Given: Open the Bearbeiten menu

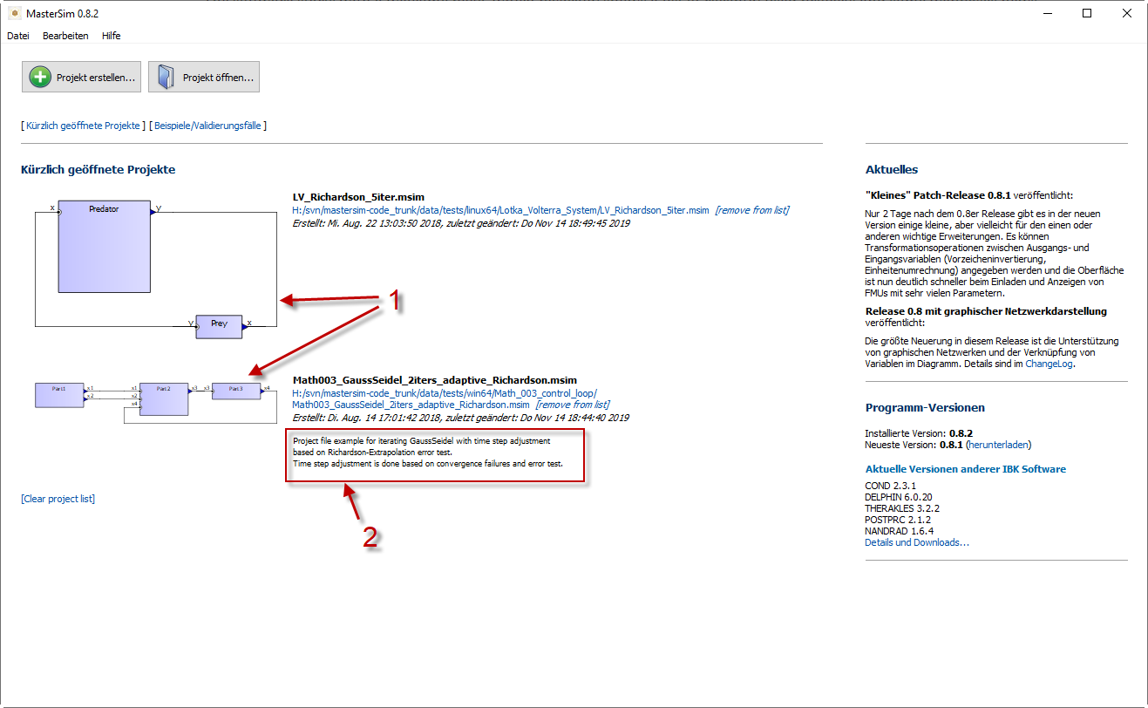Looking at the screenshot, I should point(65,36).
